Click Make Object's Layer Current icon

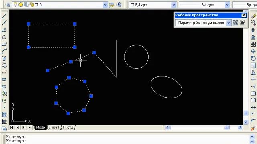point(112,5)
